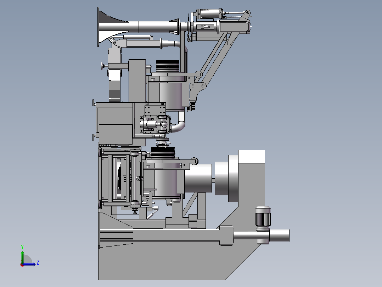Image resolution: width=382 pixels, height=287 pixels.
Task: Select the flared horn-shaped funnel at the top
Action: pos(113,27)
